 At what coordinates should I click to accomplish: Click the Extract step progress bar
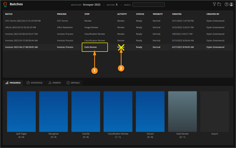[150, 112]
